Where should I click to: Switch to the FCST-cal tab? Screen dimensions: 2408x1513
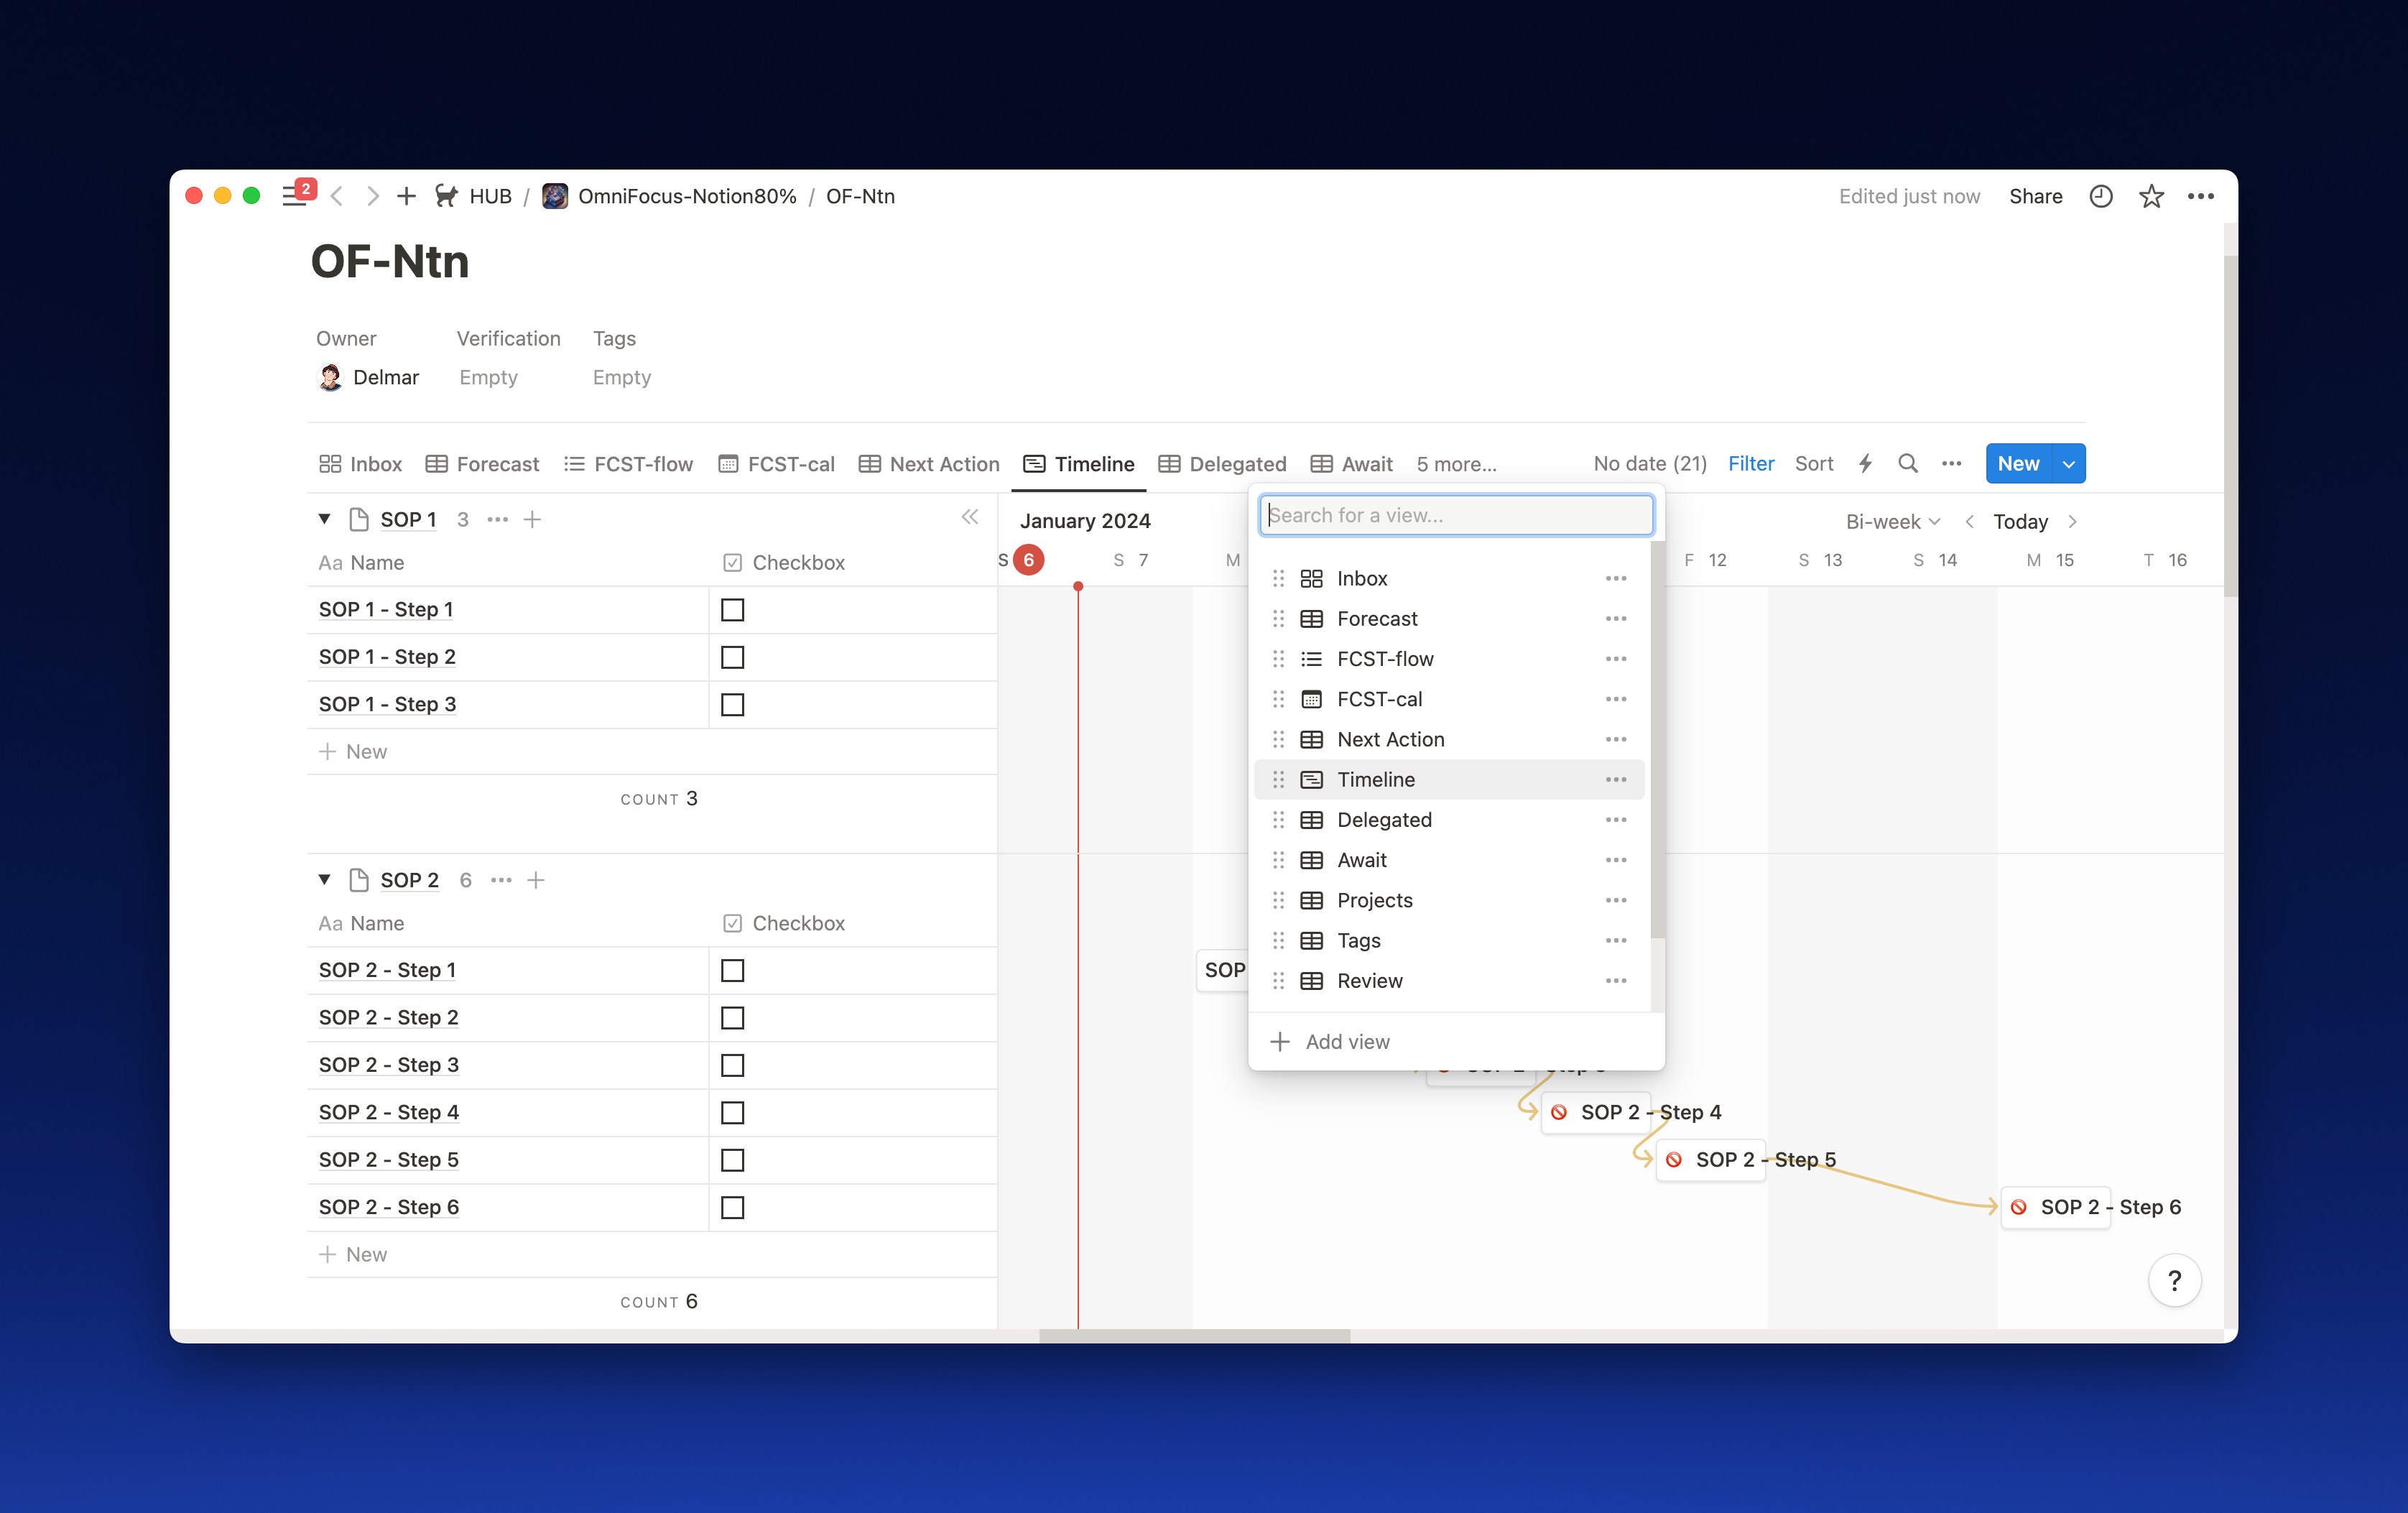[x=777, y=464]
